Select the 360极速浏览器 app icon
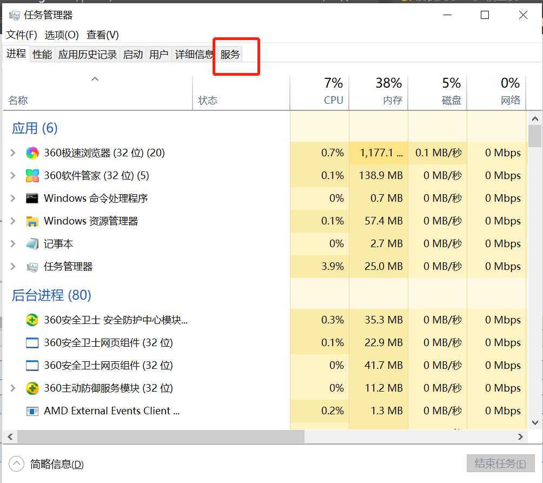Screen dimensions: 543x483 pyautogui.click(x=32, y=153)
